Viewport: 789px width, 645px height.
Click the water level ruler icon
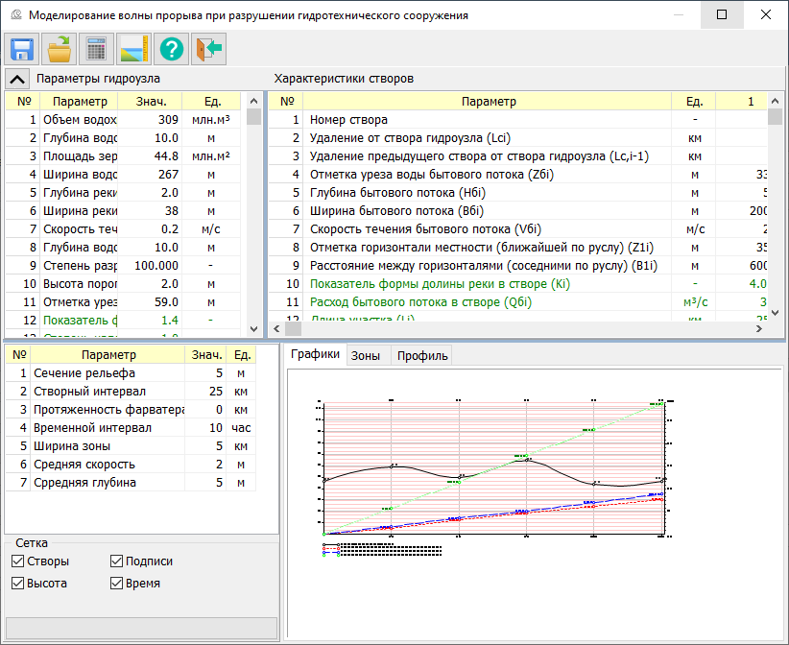coord(133,48)
